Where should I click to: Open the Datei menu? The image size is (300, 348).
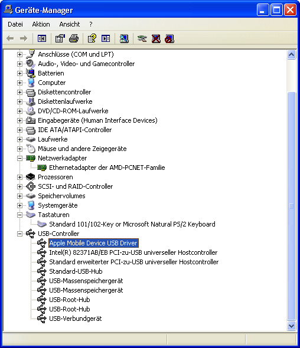(15, 24)
